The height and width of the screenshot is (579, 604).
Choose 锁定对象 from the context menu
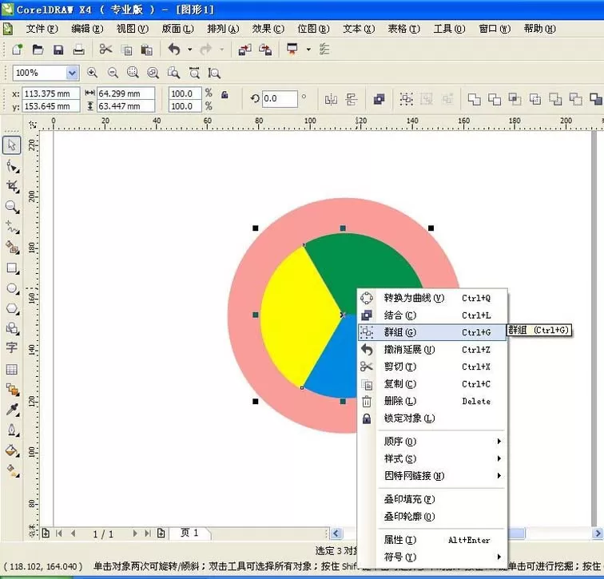431,418
